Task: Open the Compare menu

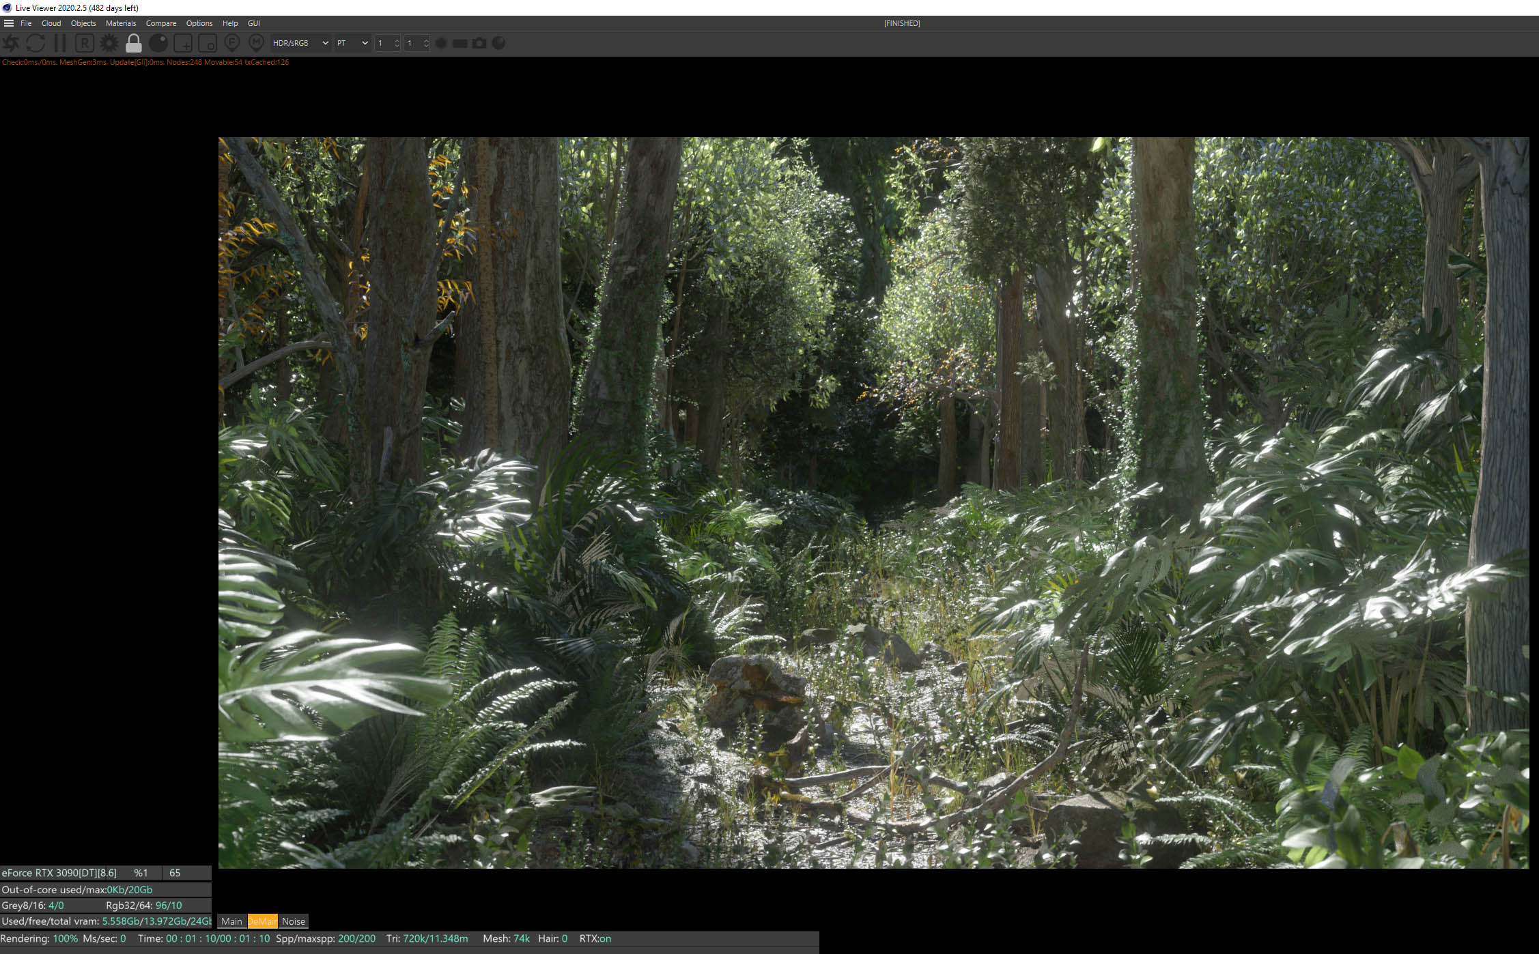Action: [161, 23]
